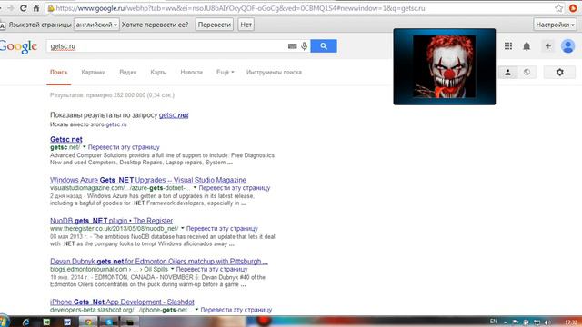
Task: Translate the Visual Studio Magazine result page
Action: point(235,188)
